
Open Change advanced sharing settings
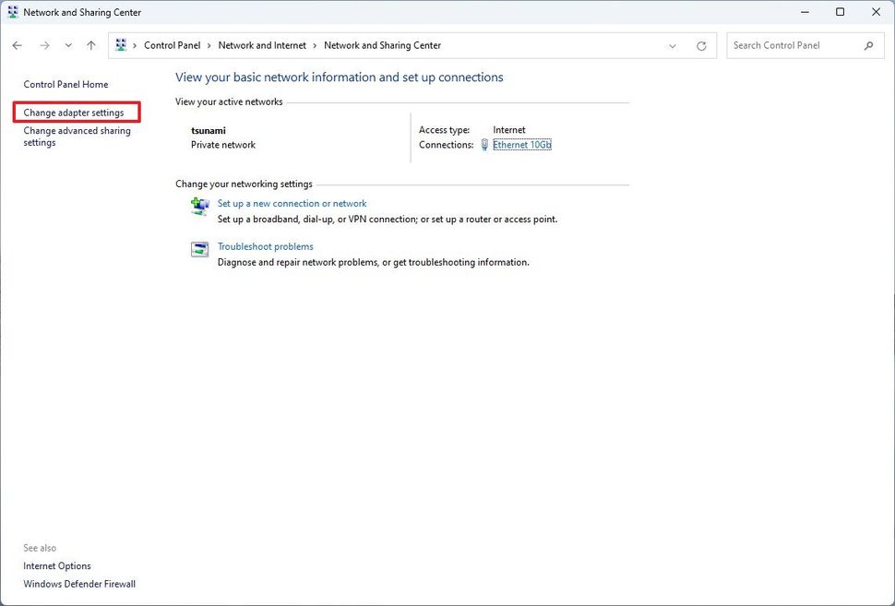click(x=77, y=136)
